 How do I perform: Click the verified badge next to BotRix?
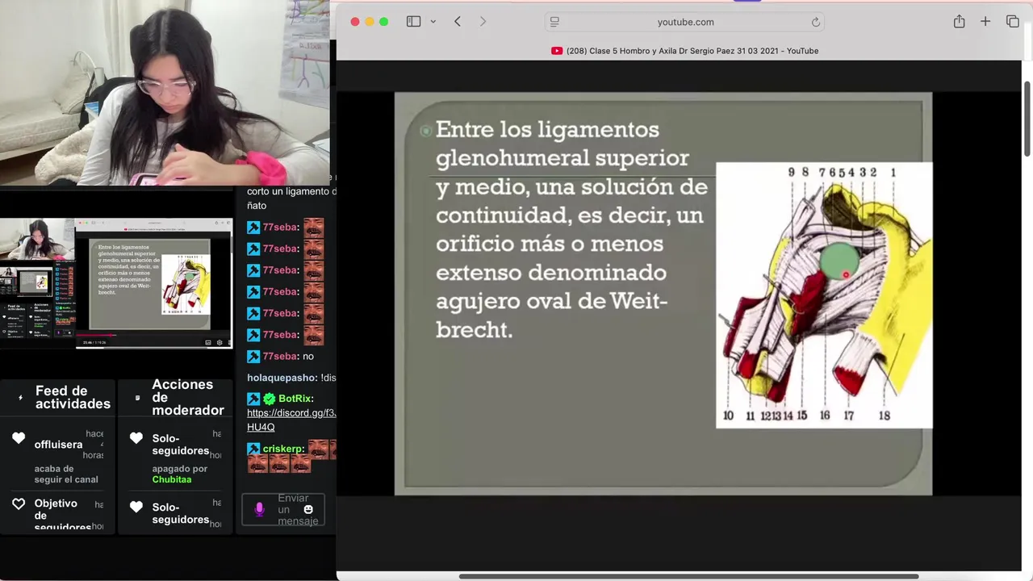270,399
